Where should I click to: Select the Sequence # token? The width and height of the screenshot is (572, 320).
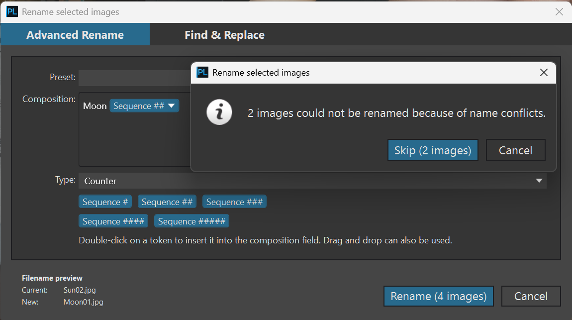(x=105, y=202)
